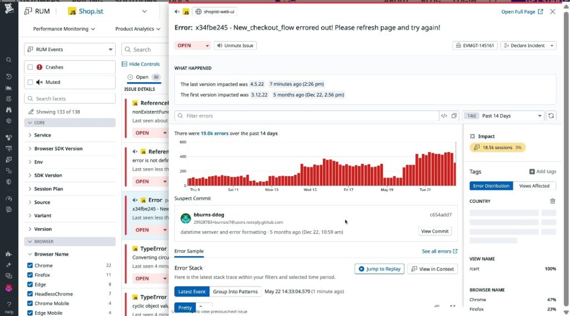Image resolution: width=570 pixels, height=316 pixels.
Task: Click the Jump to Replay button
Action: pyautogui.click(x=379, y=269)
